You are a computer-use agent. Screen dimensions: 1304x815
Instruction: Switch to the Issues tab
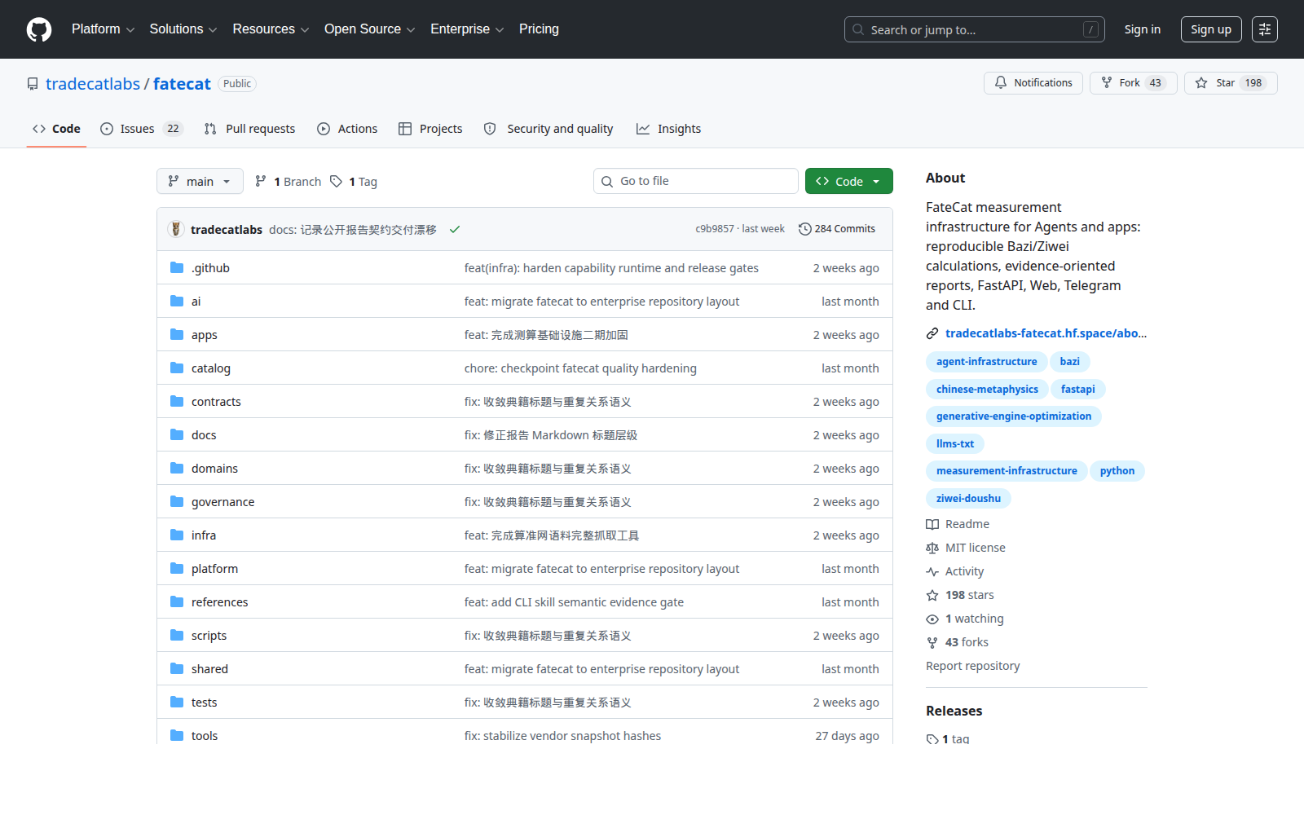click(142, 129)
